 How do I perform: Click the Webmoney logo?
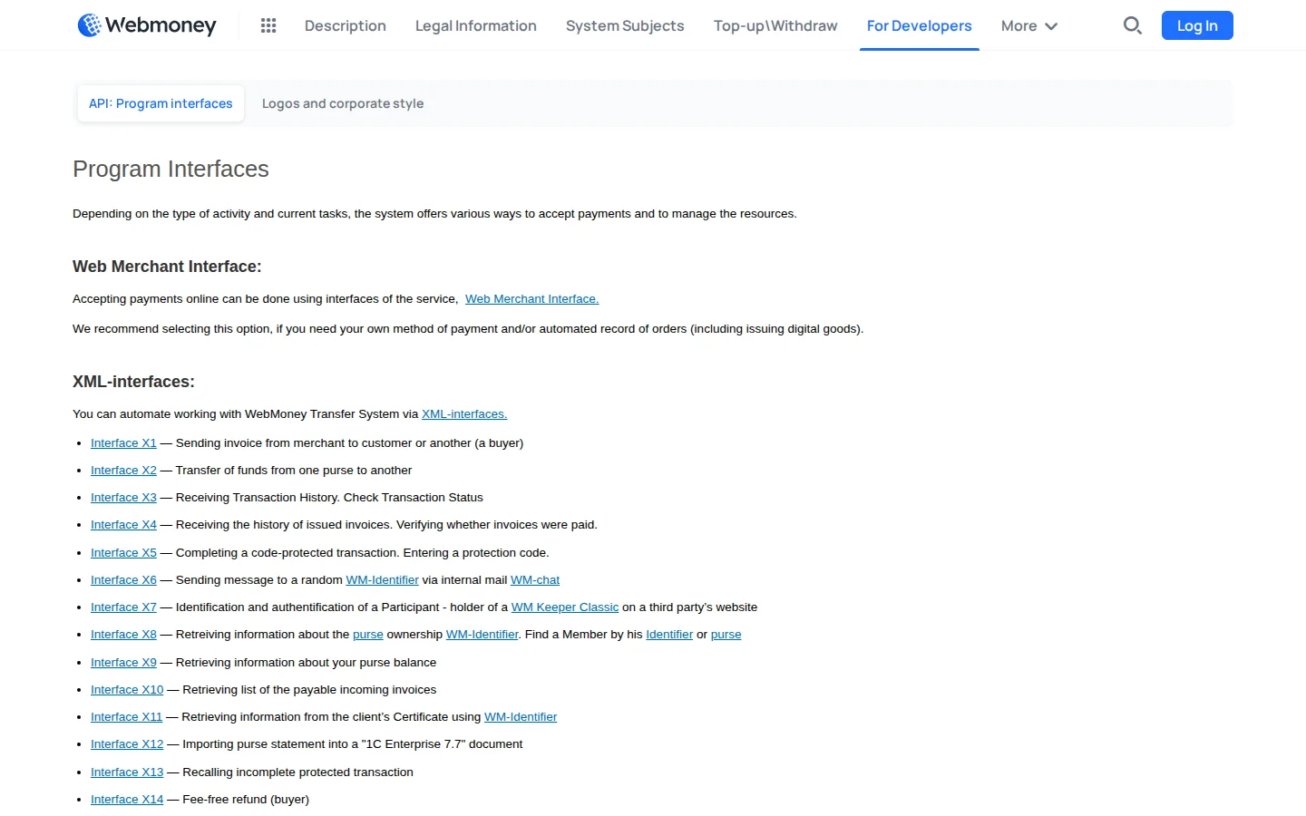147,25
